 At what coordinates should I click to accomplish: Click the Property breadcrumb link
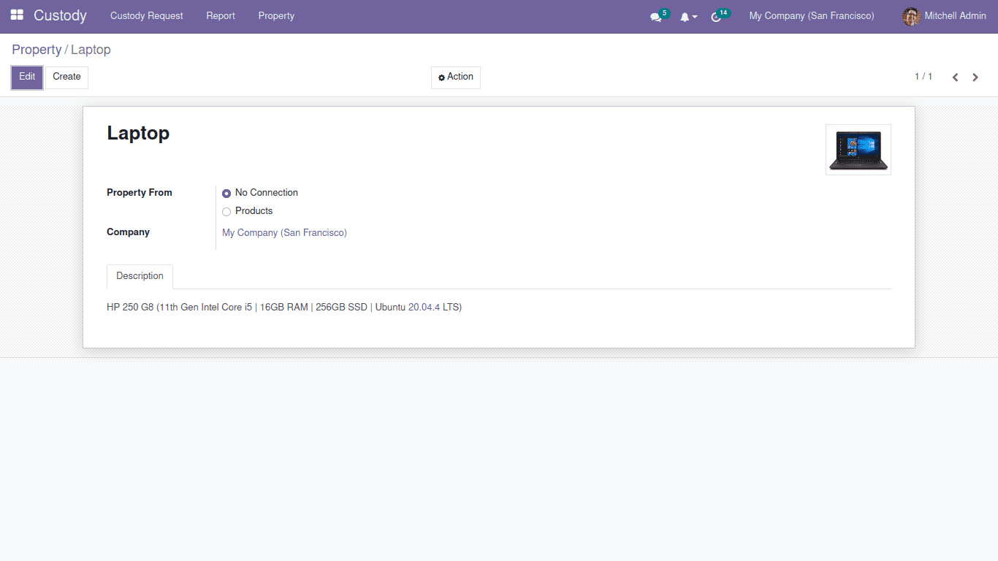point(37,50)
